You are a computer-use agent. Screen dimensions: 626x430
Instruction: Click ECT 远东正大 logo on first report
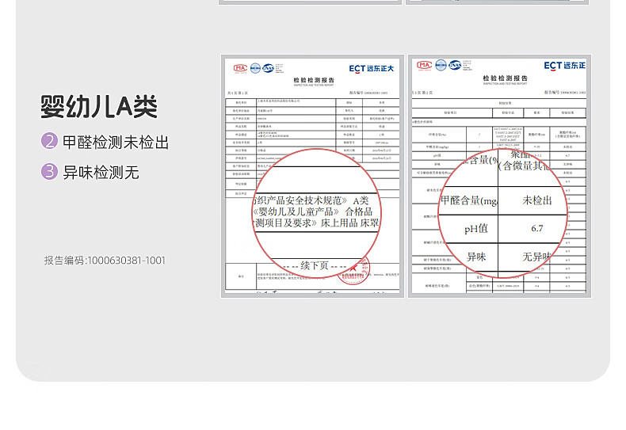click(372, 69)
